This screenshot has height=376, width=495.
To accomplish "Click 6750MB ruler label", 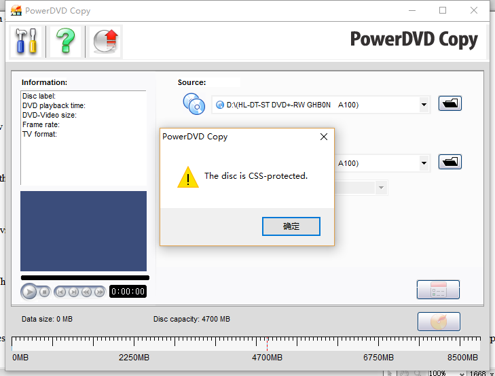I will 378,358.
